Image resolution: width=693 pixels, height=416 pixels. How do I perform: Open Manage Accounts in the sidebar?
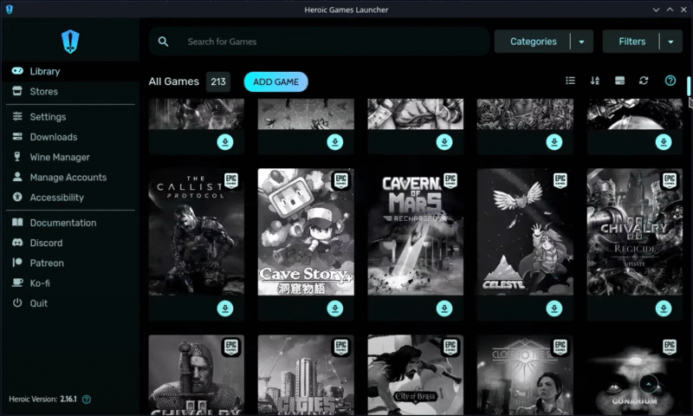tap(70, 178)
